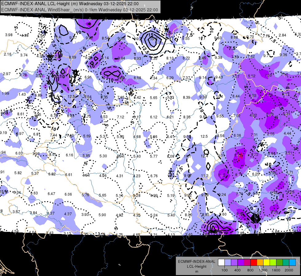The height and width of the screenshot is (276, 301).
Task: Click the wind shear value 8.39
Action: [187, 98]
